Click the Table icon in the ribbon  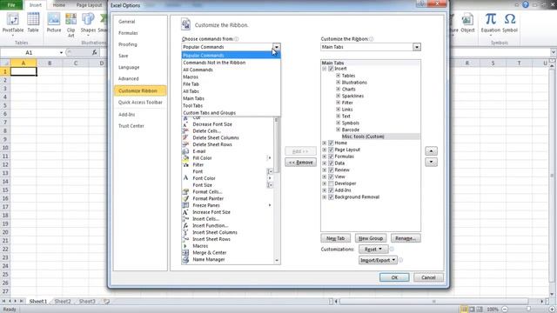point(33,19)
